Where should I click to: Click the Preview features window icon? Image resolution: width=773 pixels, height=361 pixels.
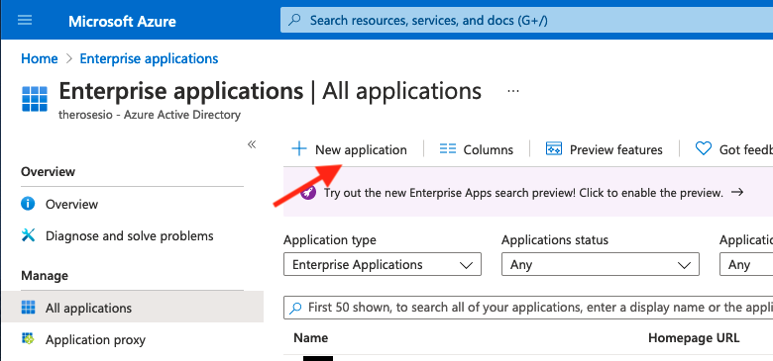tap(554, 149)
